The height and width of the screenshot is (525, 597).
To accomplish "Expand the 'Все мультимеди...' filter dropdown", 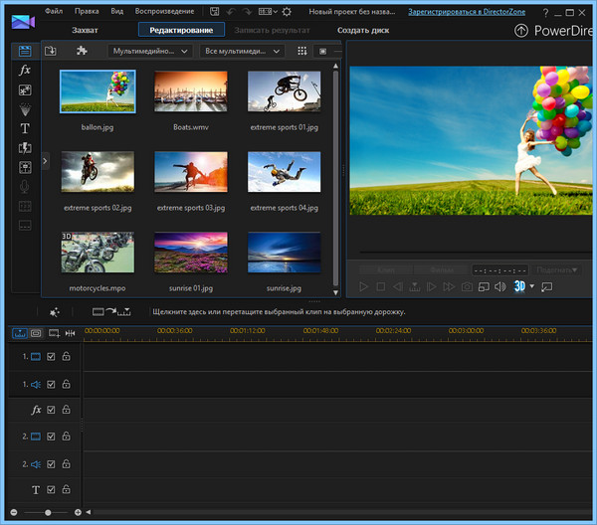I will click(x=241, y=51).
